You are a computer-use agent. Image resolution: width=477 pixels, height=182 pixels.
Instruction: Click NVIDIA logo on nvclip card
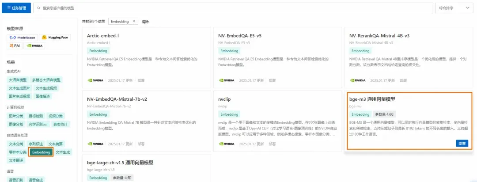click(x=227, y=144)
